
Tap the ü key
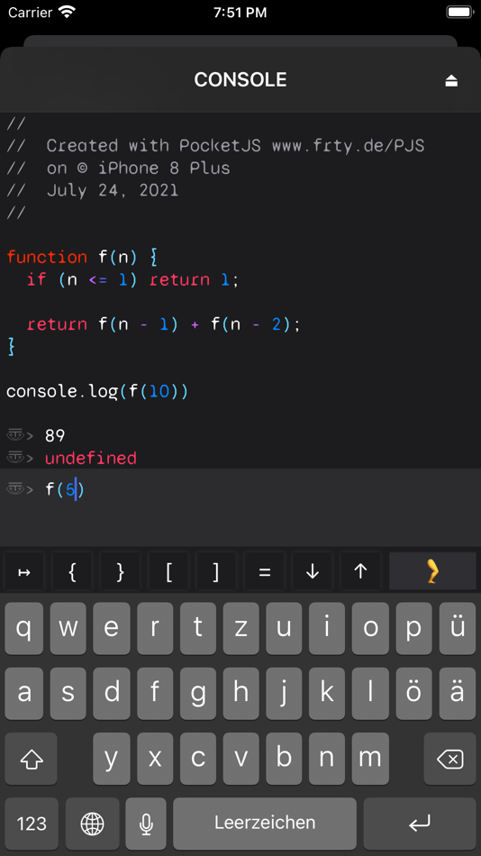point(458,629)
